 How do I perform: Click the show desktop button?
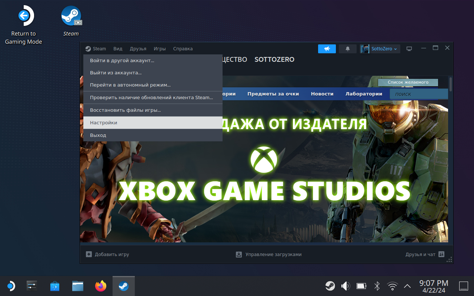click(464, 286)
